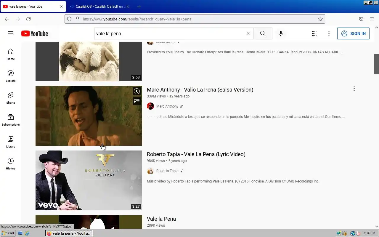Click Roberto Tapia channel avatar
Image resolution: width=379 pixels, height=237 pixels.
(150, 171)
